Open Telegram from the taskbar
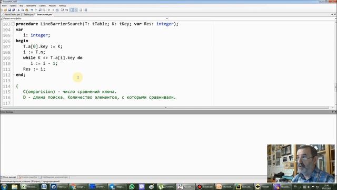Screen dimensions: 337x190 pyautogui.click(x=117, y=186)
